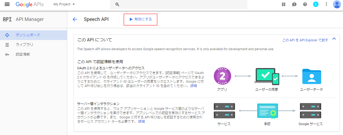Click the 有効にする enable button
The height and width of the screenshot is (135, 343).
click(x=140, y=19)
